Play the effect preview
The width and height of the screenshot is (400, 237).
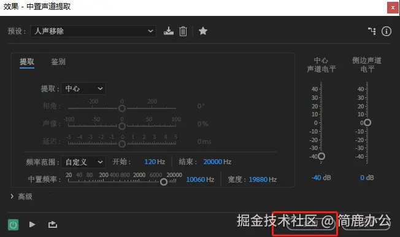[33, 224]
